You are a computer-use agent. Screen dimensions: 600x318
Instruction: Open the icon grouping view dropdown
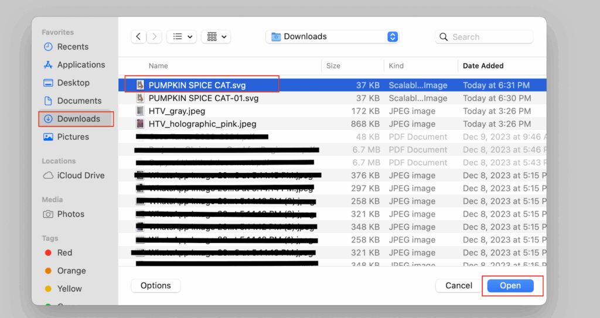216,37
